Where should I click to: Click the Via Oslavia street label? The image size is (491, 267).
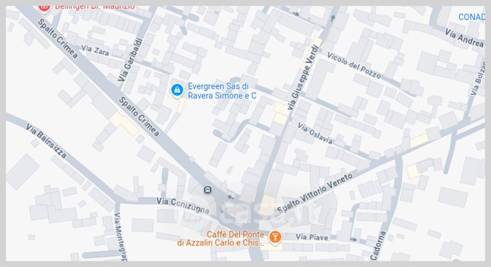315,133
